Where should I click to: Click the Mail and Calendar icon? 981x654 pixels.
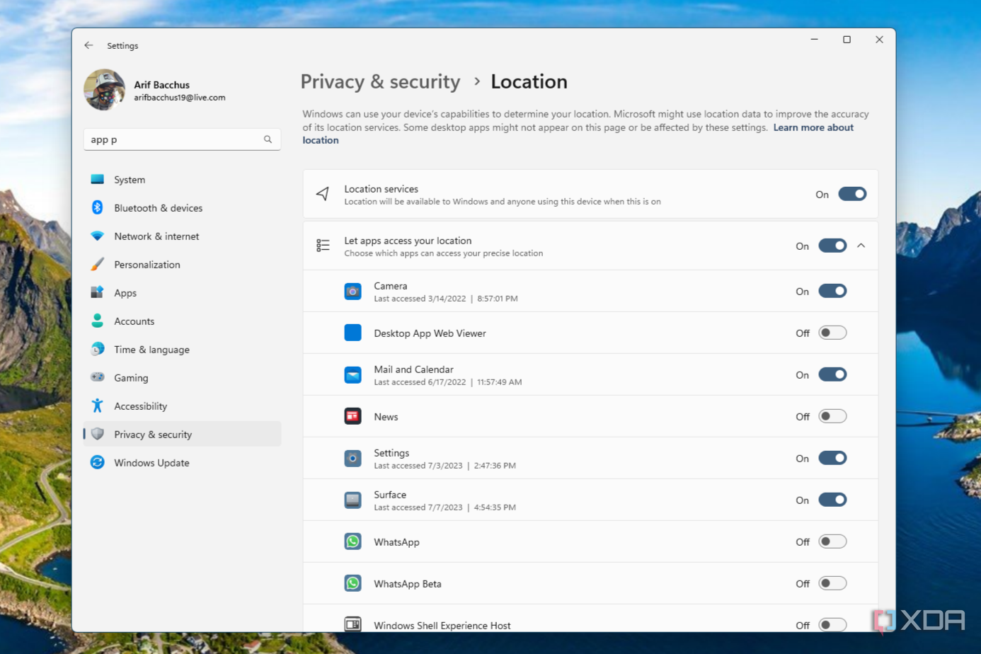(x=352, y=375)
